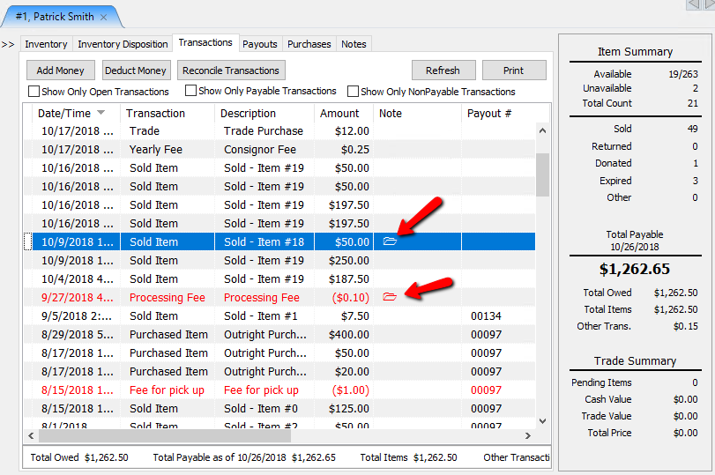This screenshot has width=715, height=475.
Task: Click the Trade Summary heading
Action: (635, 361)
